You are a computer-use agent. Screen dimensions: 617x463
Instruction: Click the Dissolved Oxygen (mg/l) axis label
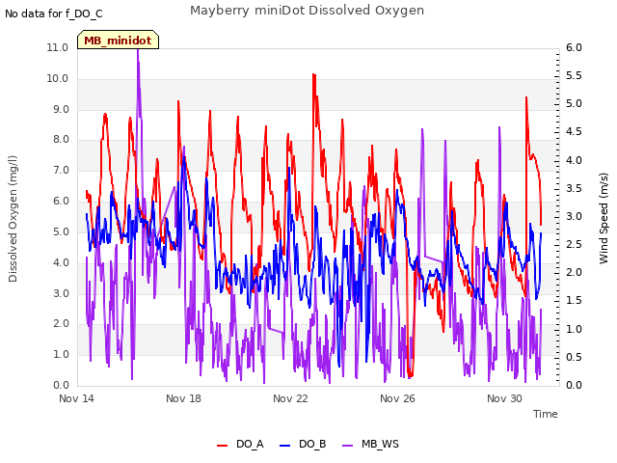click(x=13, y=219)
